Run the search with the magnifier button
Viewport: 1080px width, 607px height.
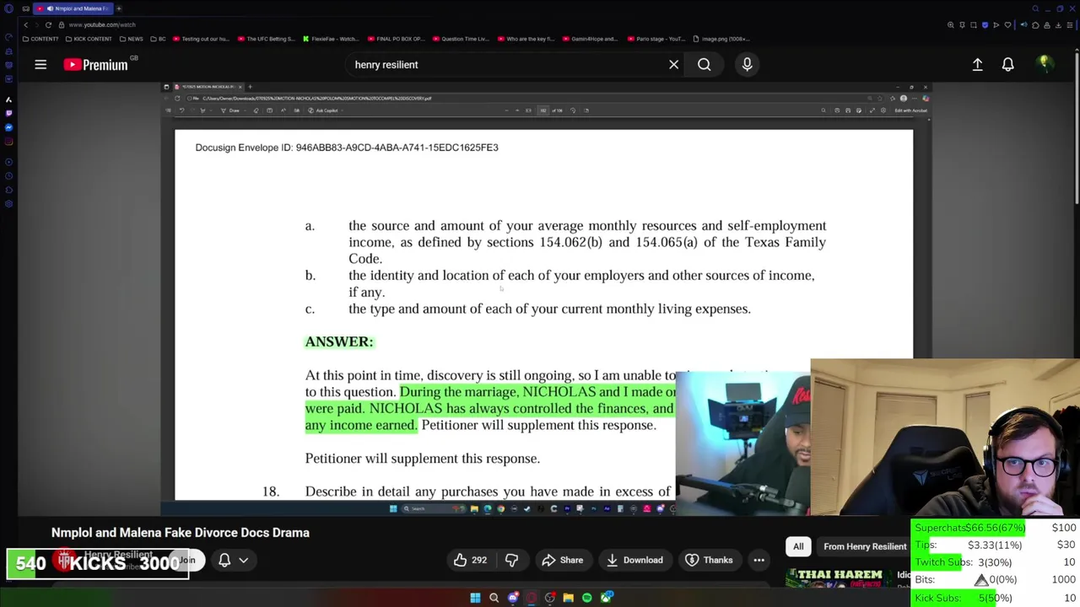[704, 64]
